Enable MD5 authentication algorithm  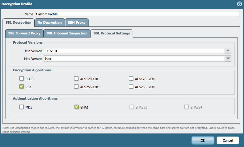pos(22,107)
